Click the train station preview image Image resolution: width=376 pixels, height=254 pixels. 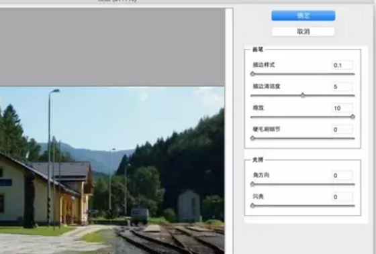coord(112,170)
